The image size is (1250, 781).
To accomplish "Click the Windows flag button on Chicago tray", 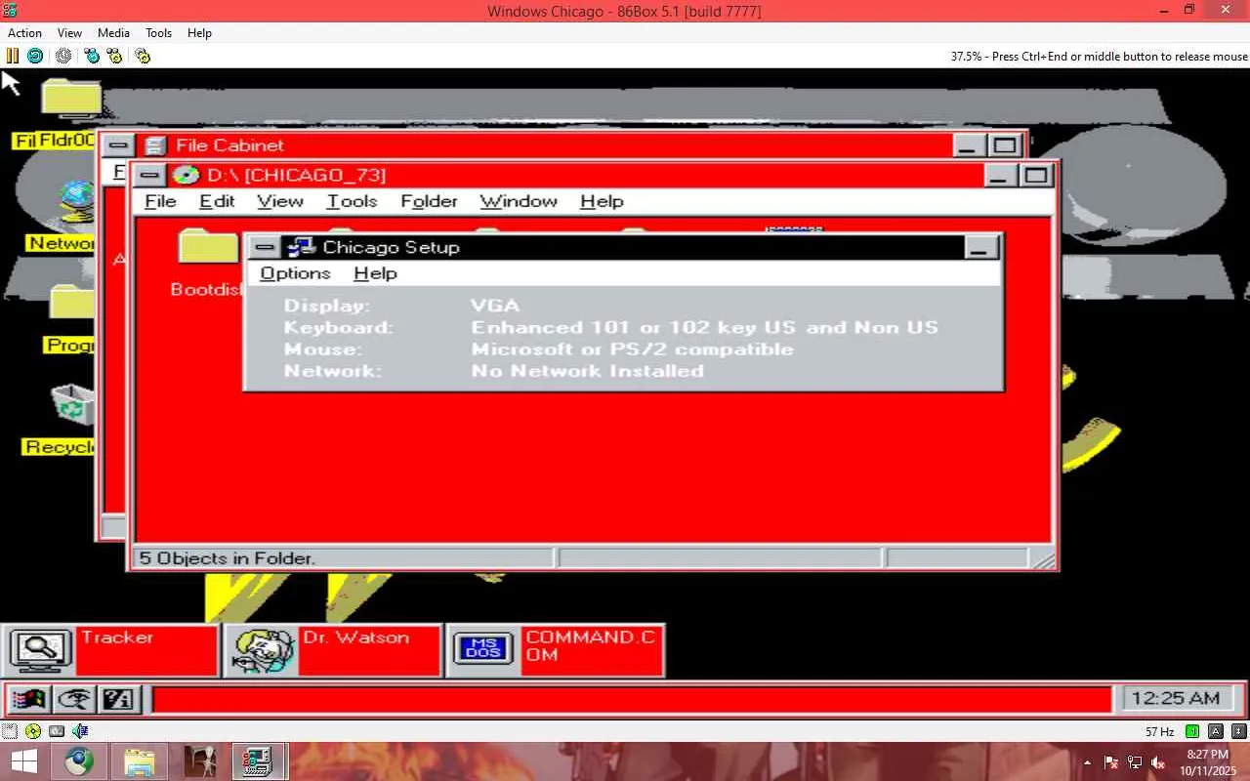I will point(28,699).
